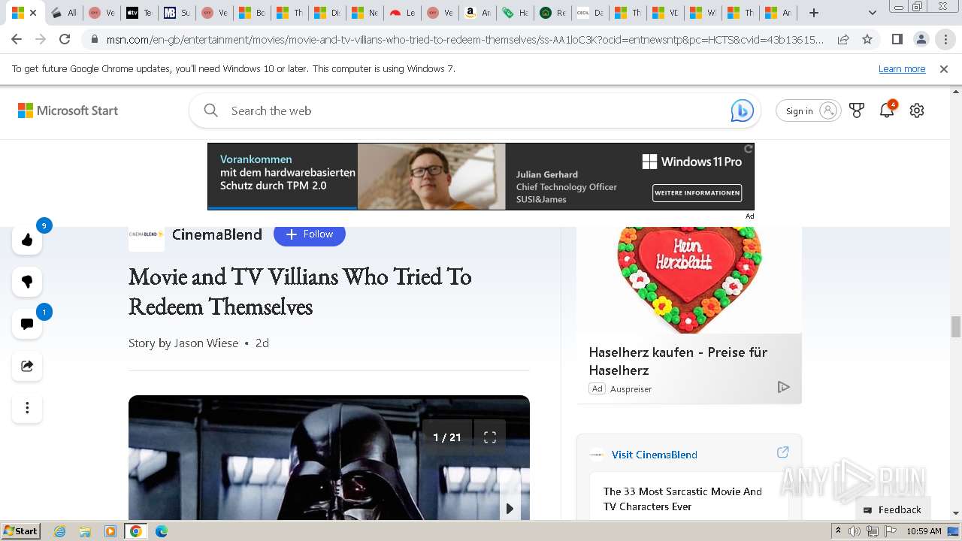
Task: Click the share article icon
Action: click(x=27, y=366)
